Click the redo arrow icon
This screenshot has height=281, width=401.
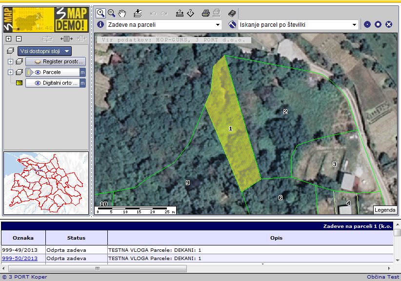[x=164, y=14]
